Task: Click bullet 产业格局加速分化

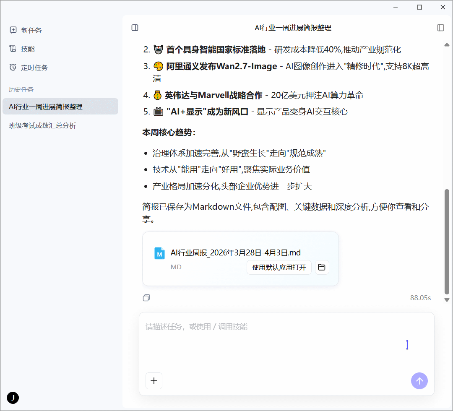Action: (x=232, y=186)
